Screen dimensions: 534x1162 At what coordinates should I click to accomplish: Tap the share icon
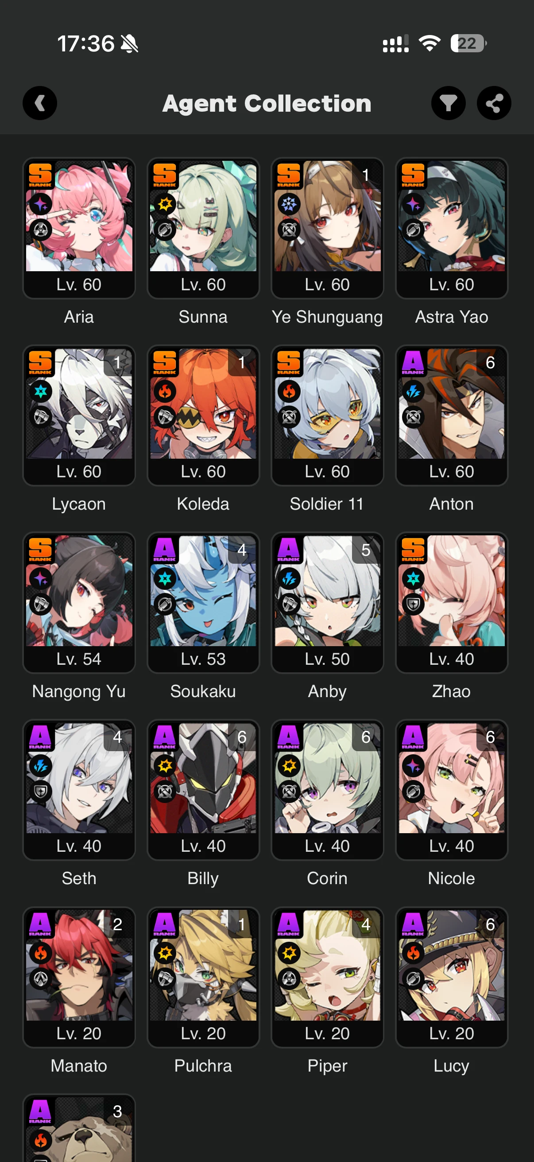click(494, 103)
